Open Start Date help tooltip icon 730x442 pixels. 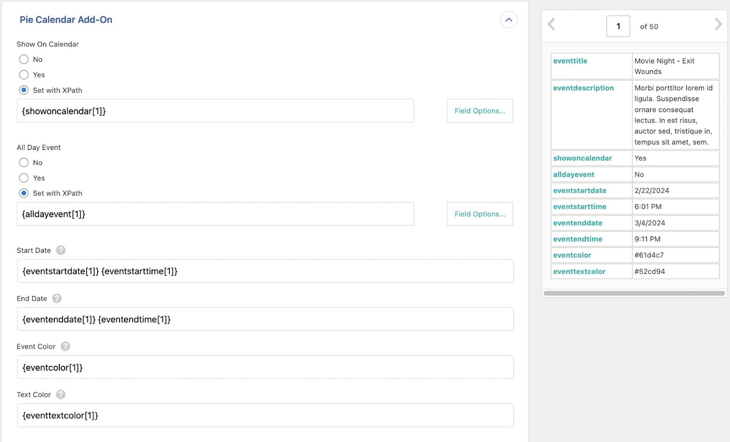(x=61, y=250)
